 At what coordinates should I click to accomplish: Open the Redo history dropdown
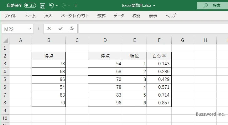pyautogui.click(x=69, y=6)
